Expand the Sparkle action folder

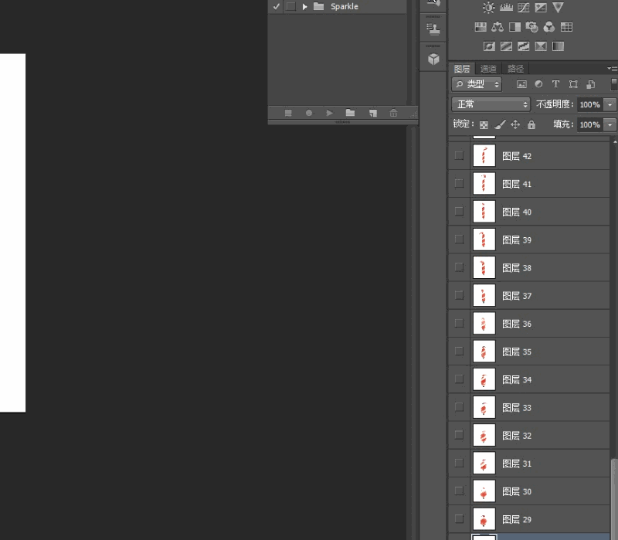coord(304,7)
